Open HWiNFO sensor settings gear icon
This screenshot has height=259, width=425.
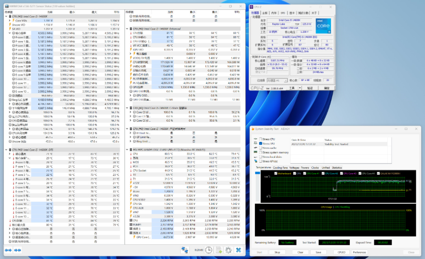tap(228, 250)
